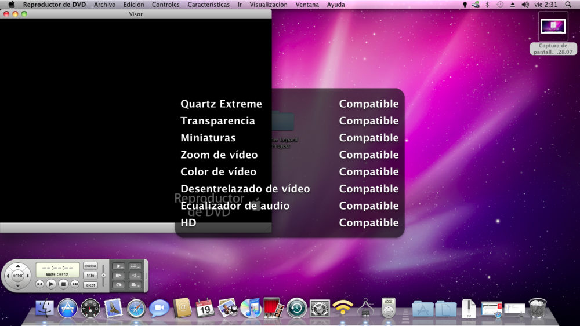Click the time display on controller
Viewport: 580px width, 326px height.
tap(57, 269)
